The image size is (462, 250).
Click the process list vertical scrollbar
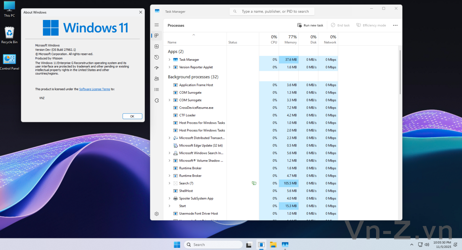(400, 72)
